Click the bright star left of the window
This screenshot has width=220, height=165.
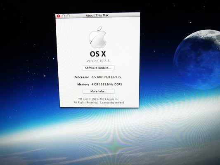[54, 59]
